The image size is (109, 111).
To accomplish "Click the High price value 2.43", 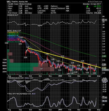I will pos(20,8).
